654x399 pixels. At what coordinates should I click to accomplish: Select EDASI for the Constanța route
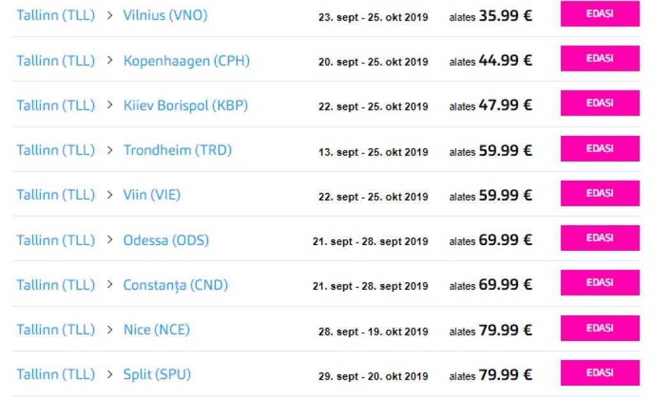(x=600, y=283)
